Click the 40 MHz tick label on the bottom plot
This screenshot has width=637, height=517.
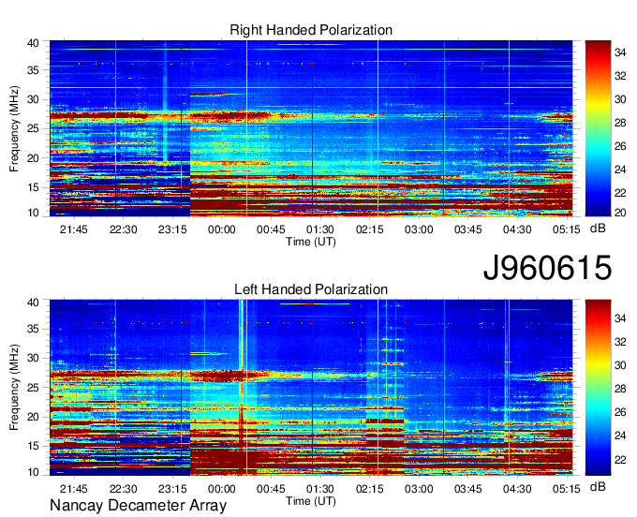tap(33, 303)
